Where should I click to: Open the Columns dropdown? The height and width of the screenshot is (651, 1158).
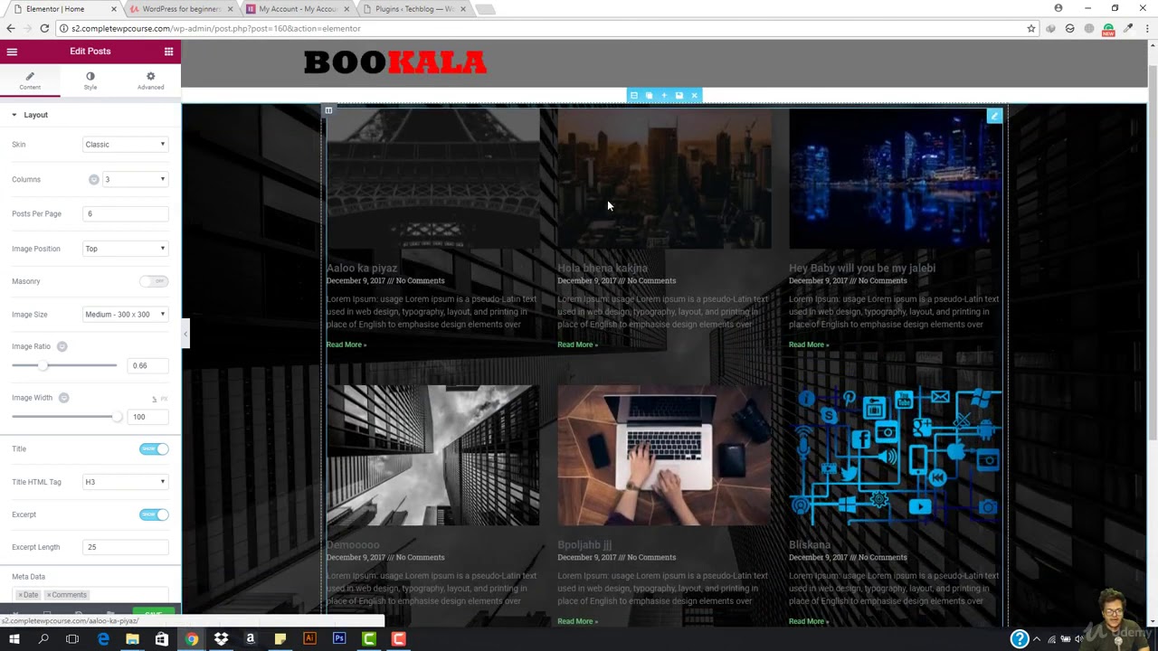(135, 179)
